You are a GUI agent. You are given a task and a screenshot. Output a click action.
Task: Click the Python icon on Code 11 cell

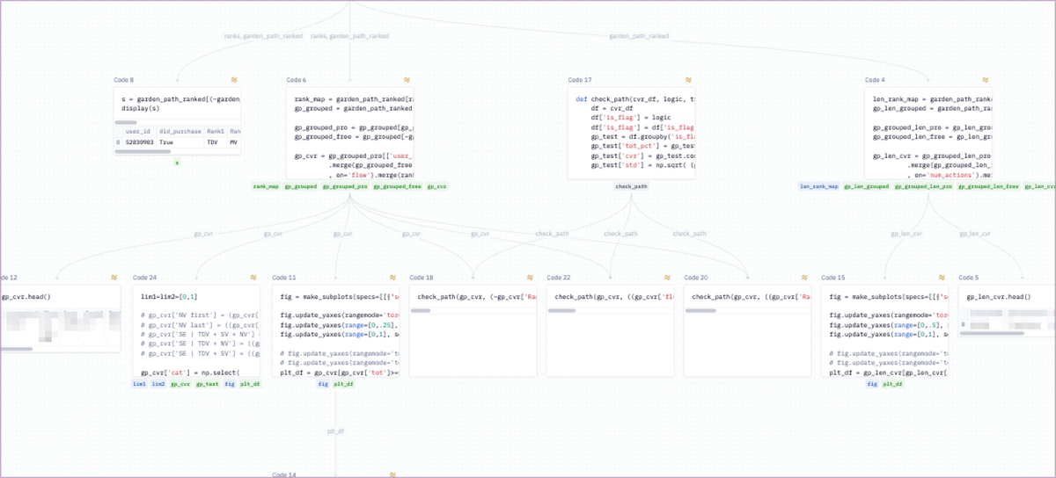(392, 277)
